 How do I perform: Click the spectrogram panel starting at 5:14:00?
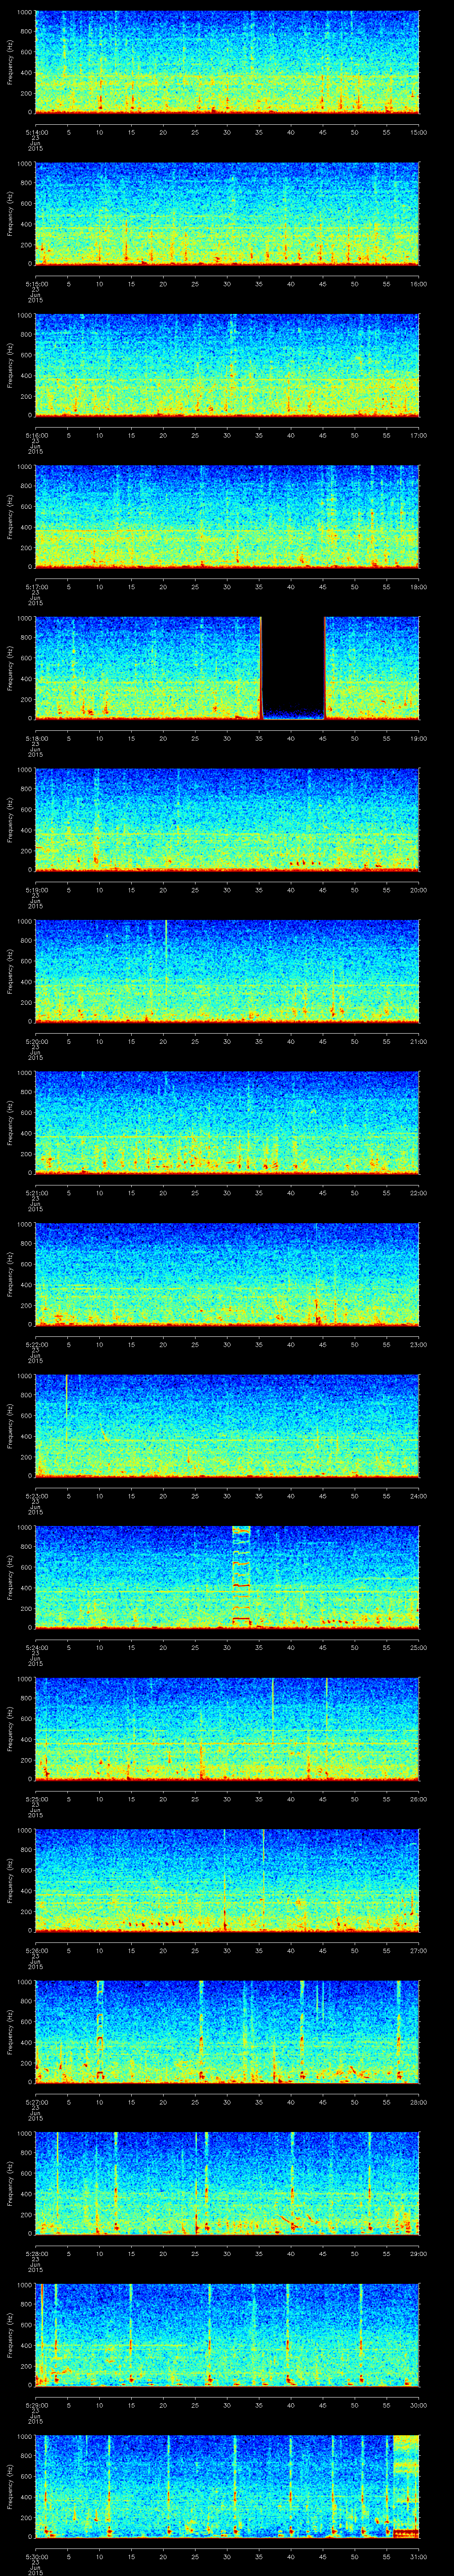click(227, 62)
